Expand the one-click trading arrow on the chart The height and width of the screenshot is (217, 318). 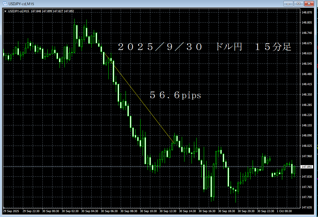(x=5, y=11)
